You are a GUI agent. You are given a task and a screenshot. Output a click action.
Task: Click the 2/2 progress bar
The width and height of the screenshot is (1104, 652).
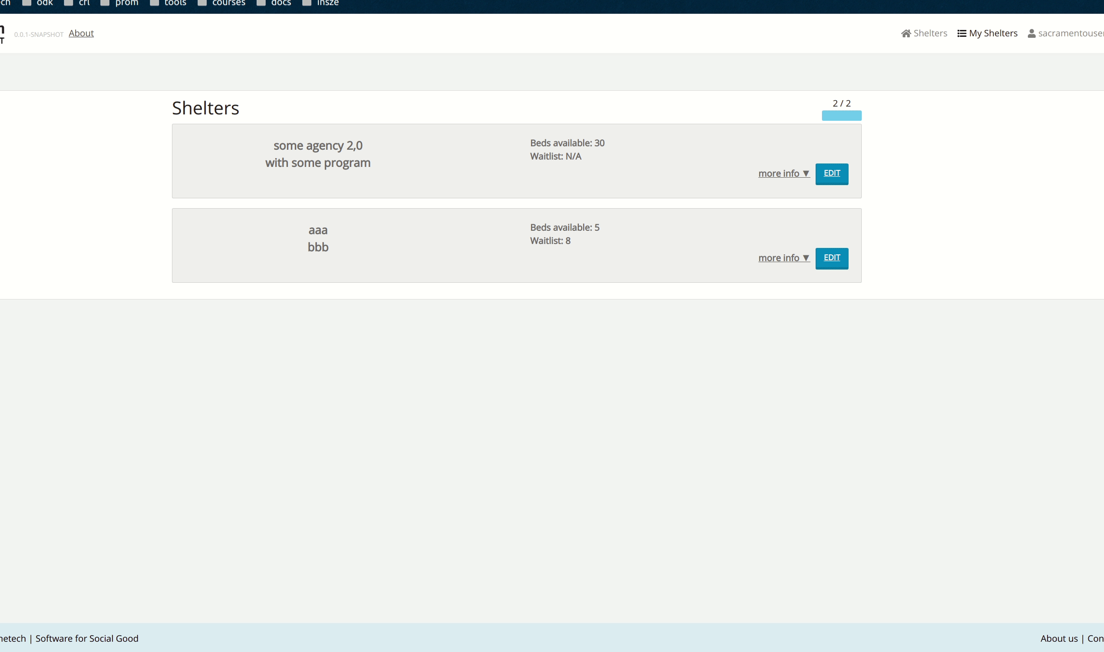click(x=841, y=115)
